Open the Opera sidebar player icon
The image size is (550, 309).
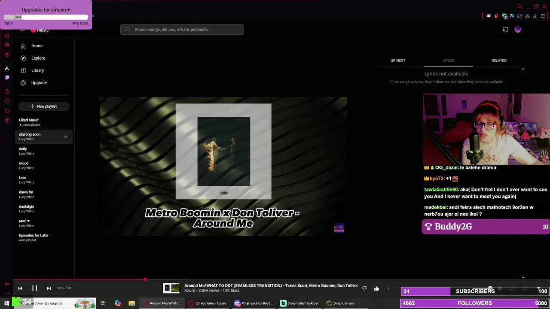(x=7, y=92)
